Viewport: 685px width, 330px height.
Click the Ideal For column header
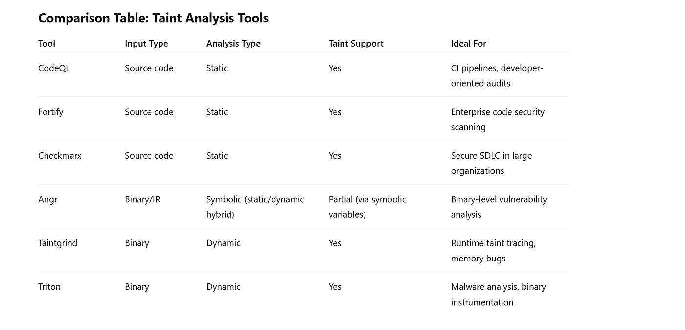coord(469,43)
